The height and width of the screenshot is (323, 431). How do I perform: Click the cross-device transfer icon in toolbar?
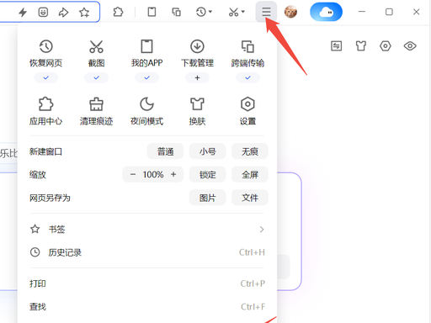[x=176, y=12]
